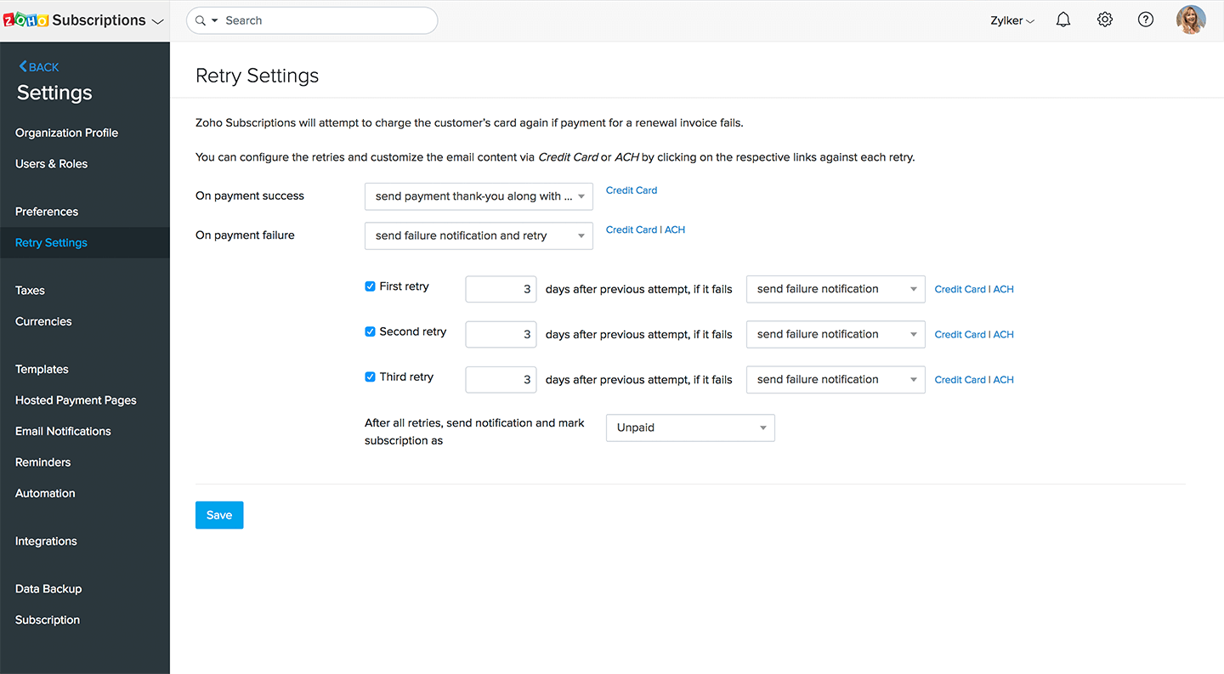The height and width of the screenshot is (674, 1224).
Task: Uncheck the First retry checkbox
Action: coord(370,286)
